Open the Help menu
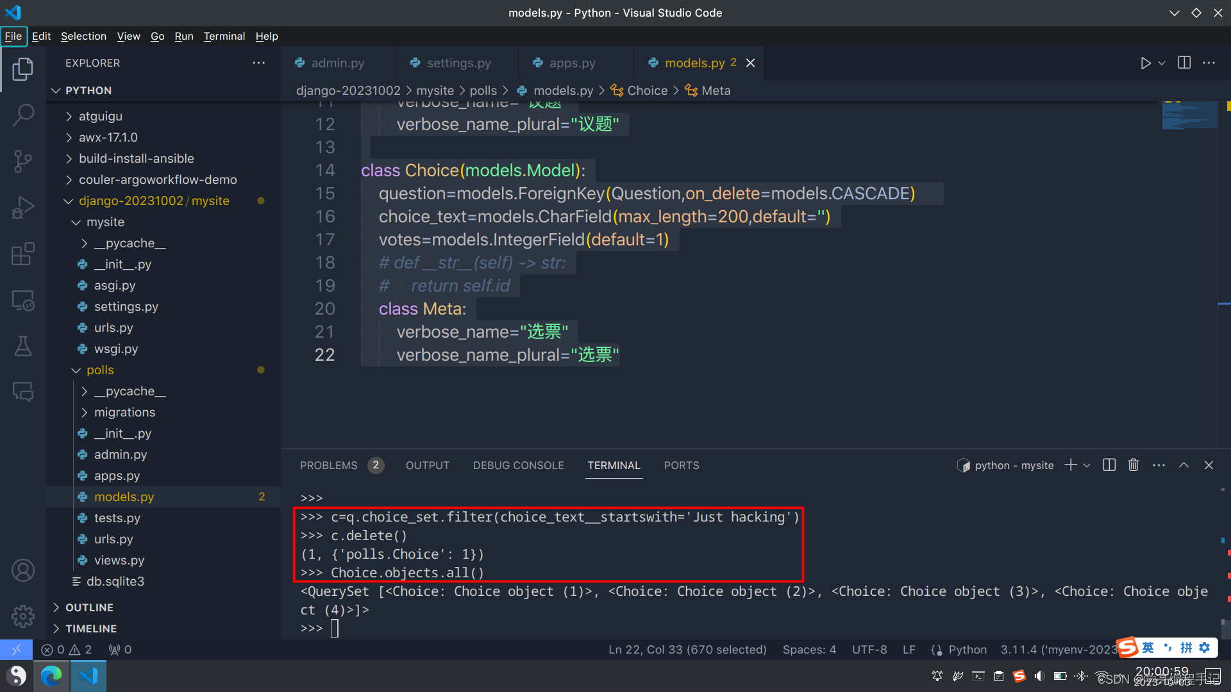Screen dimensions: 1231x692 click(x=267, y=36)
